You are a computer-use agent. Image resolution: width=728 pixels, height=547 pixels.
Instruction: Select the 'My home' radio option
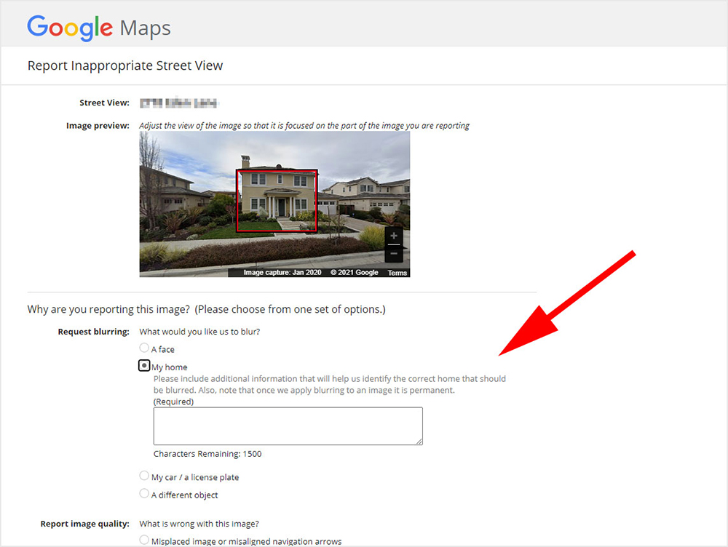point(144,366)
